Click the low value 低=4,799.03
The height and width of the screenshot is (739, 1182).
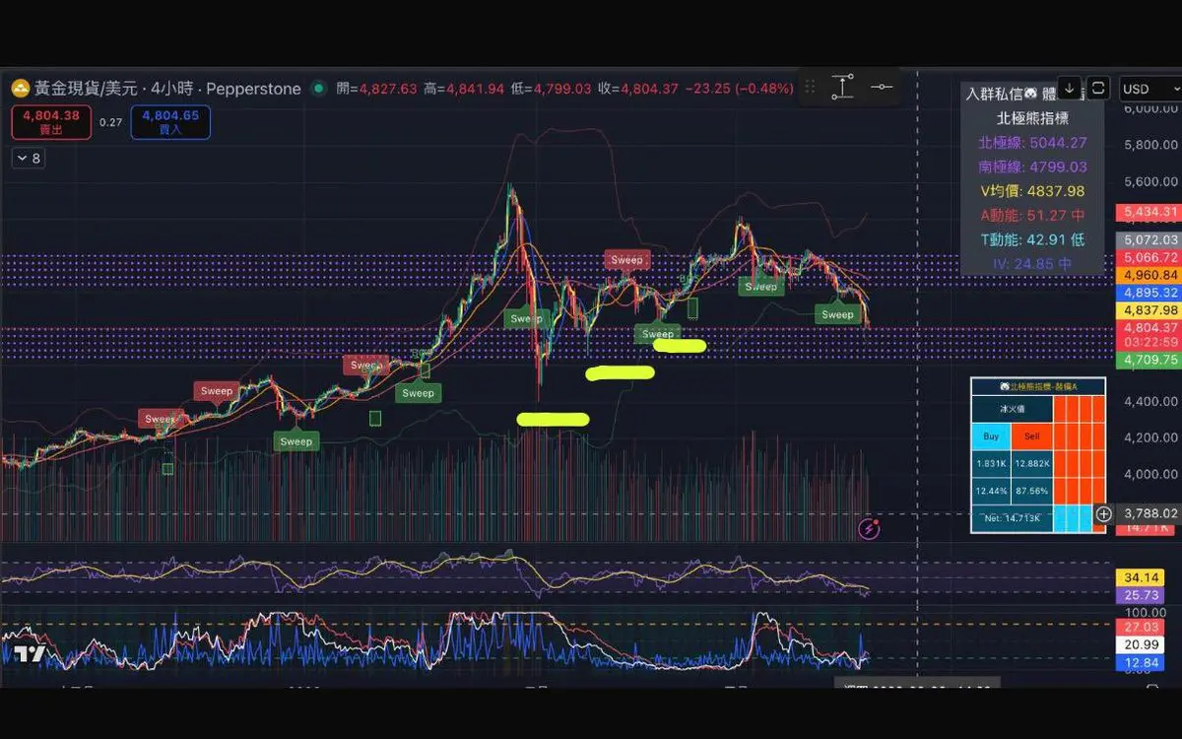pos(551,89)
